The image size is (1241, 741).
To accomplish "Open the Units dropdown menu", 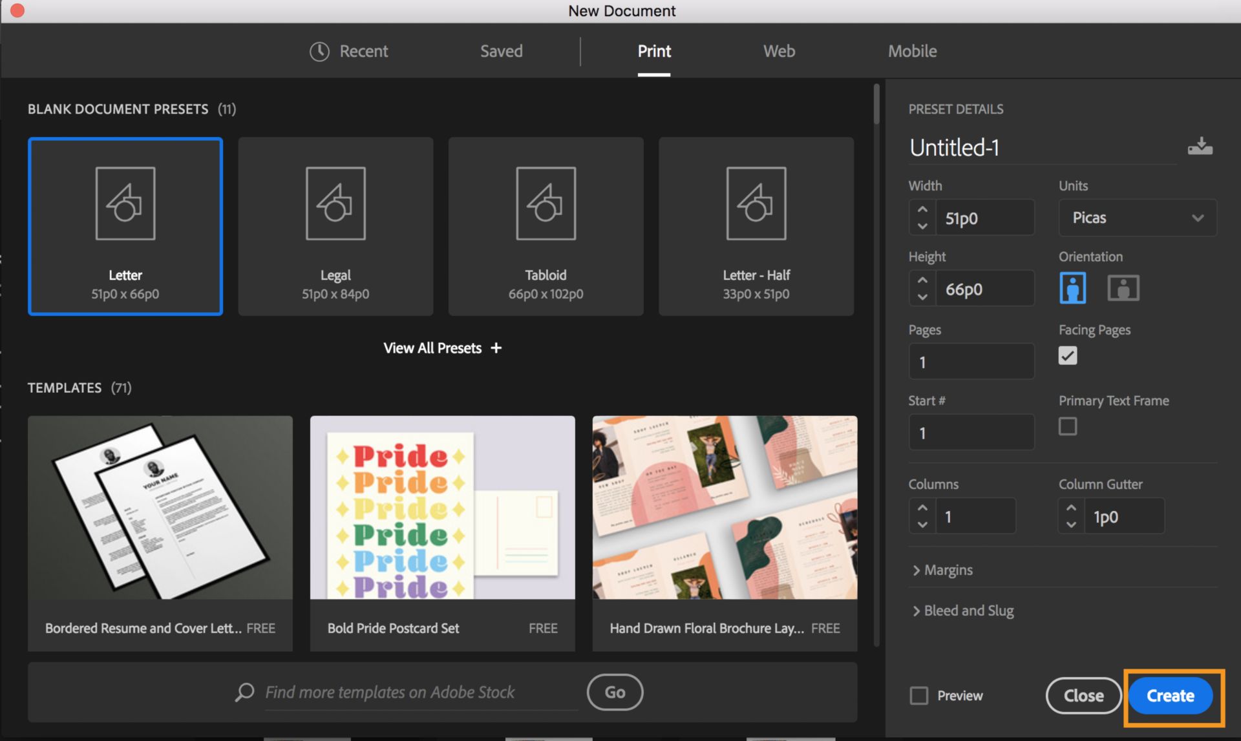I will pos(1135,216).
